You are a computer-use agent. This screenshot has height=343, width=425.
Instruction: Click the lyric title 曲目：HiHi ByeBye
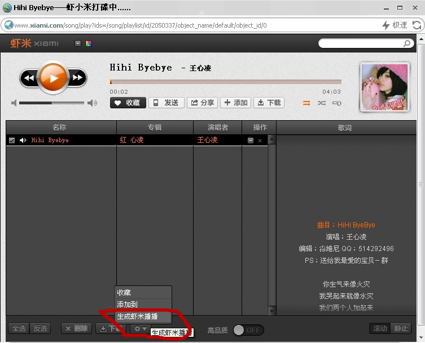pyautogui.click(x=346, y=225)
